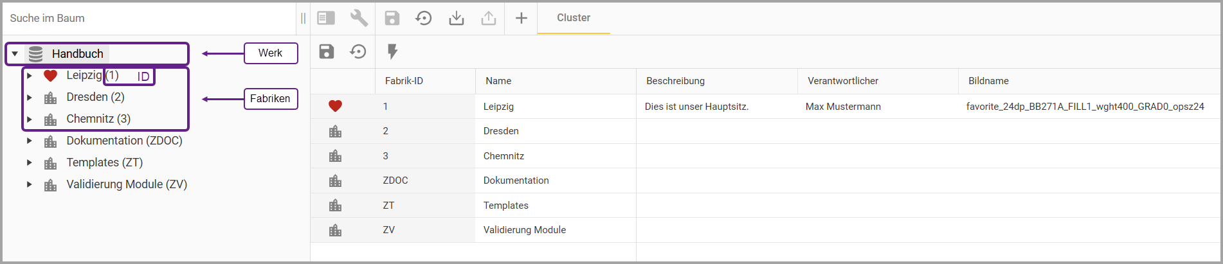The height and width of the screenshot is (264, 1223).
Task: Click the download/import icon in top toolbar
Action: (x=456, y=18)
